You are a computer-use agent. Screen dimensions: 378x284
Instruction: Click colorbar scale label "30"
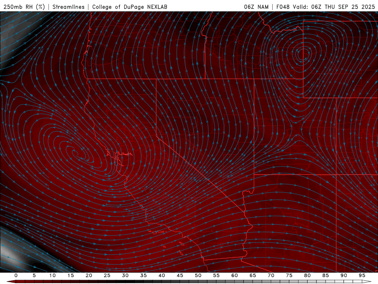[x=125, y=275]
